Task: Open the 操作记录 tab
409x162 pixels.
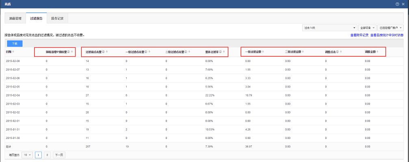Action: (57, 19)
